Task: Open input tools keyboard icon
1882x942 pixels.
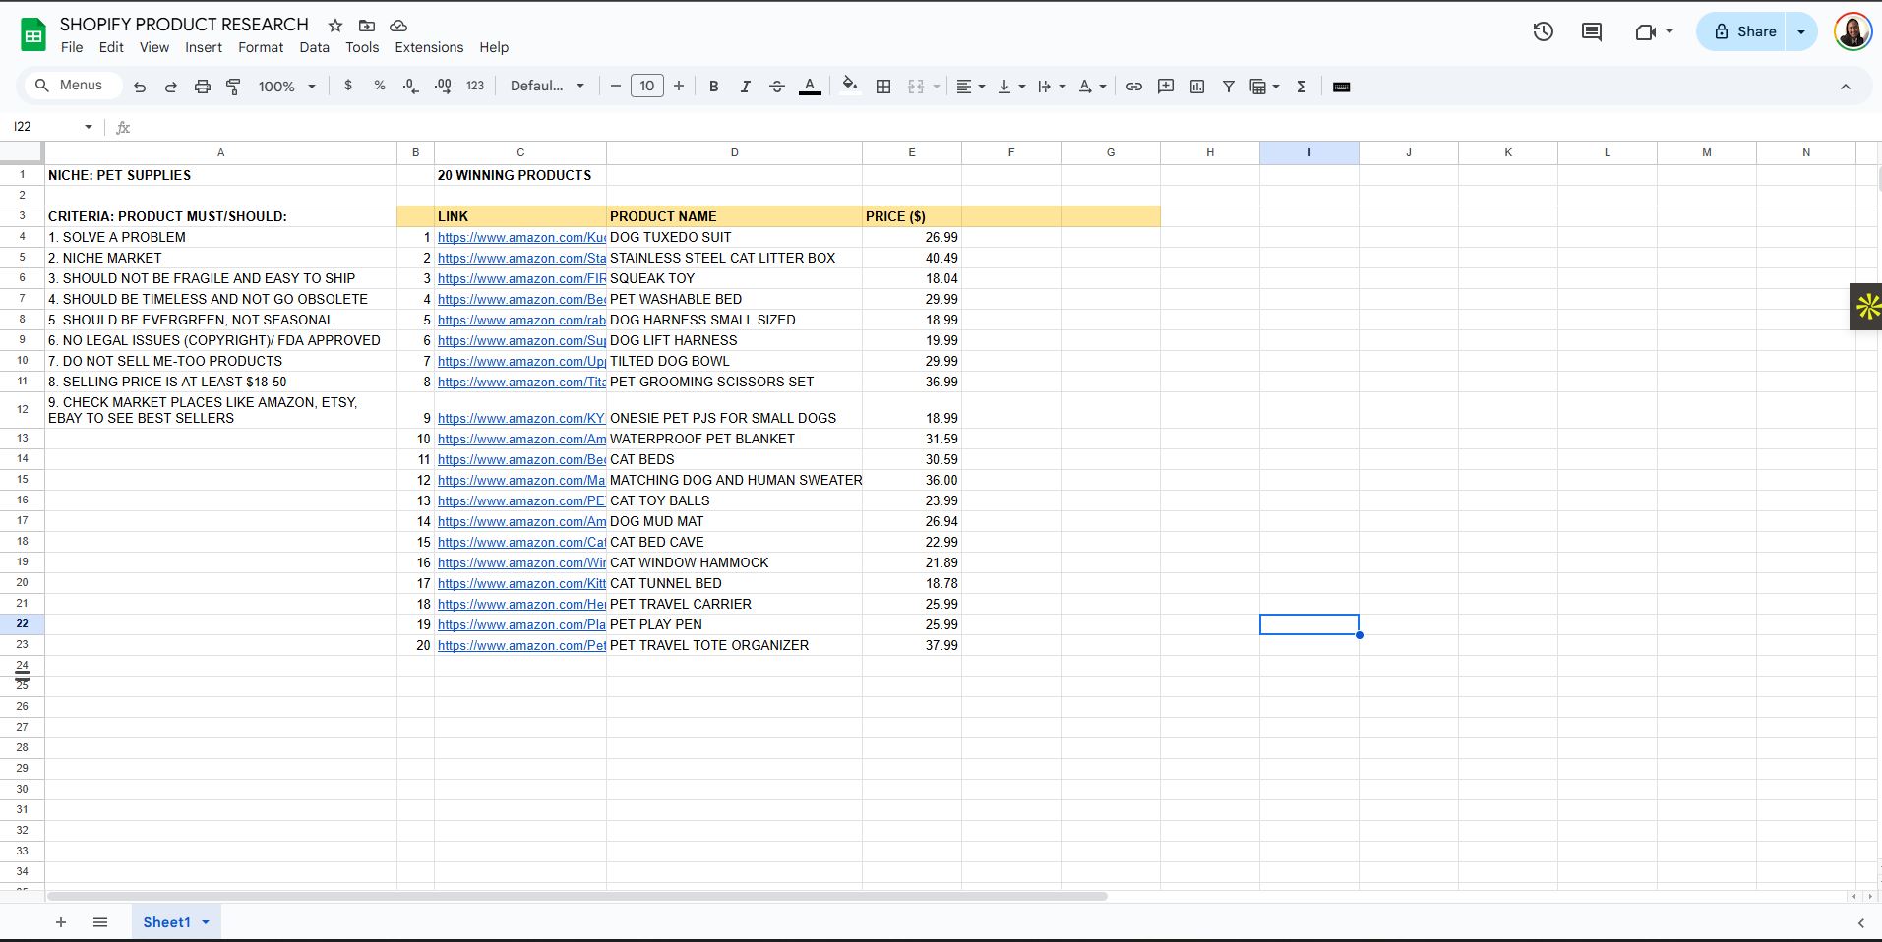Action: pyautogui.click(x=1341, y=87)
